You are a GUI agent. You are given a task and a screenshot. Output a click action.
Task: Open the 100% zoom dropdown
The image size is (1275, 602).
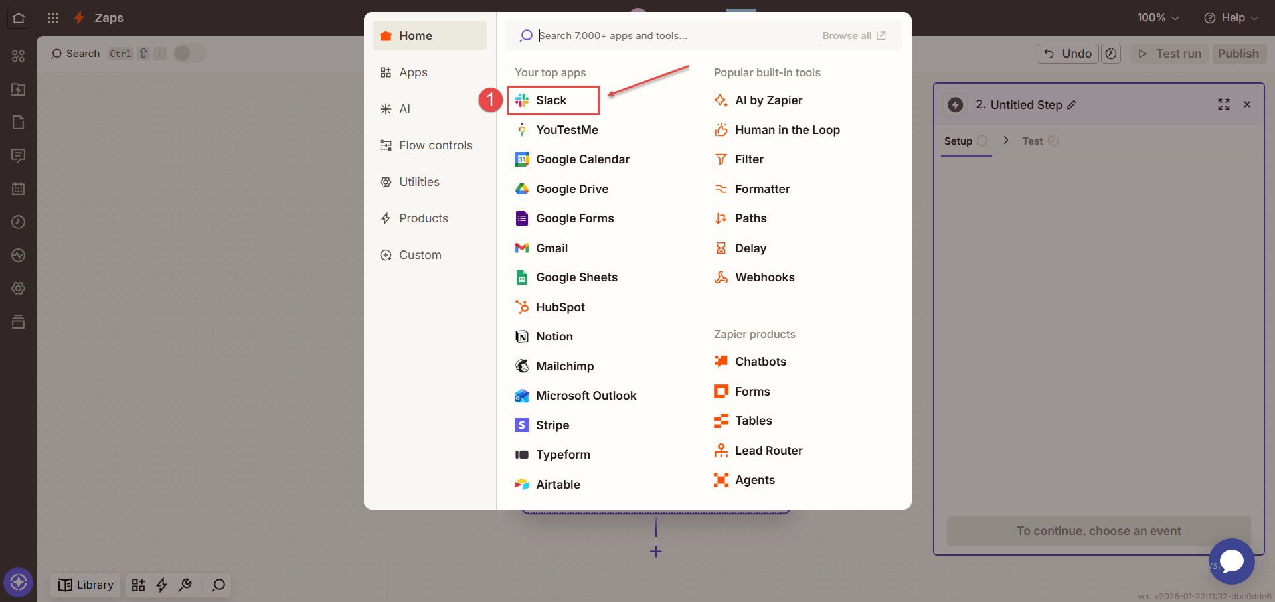point(1157,18)
